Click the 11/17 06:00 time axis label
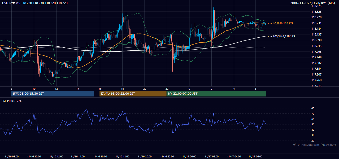The height and width of the screenshot is (159, 339). [x=255, y=157]
